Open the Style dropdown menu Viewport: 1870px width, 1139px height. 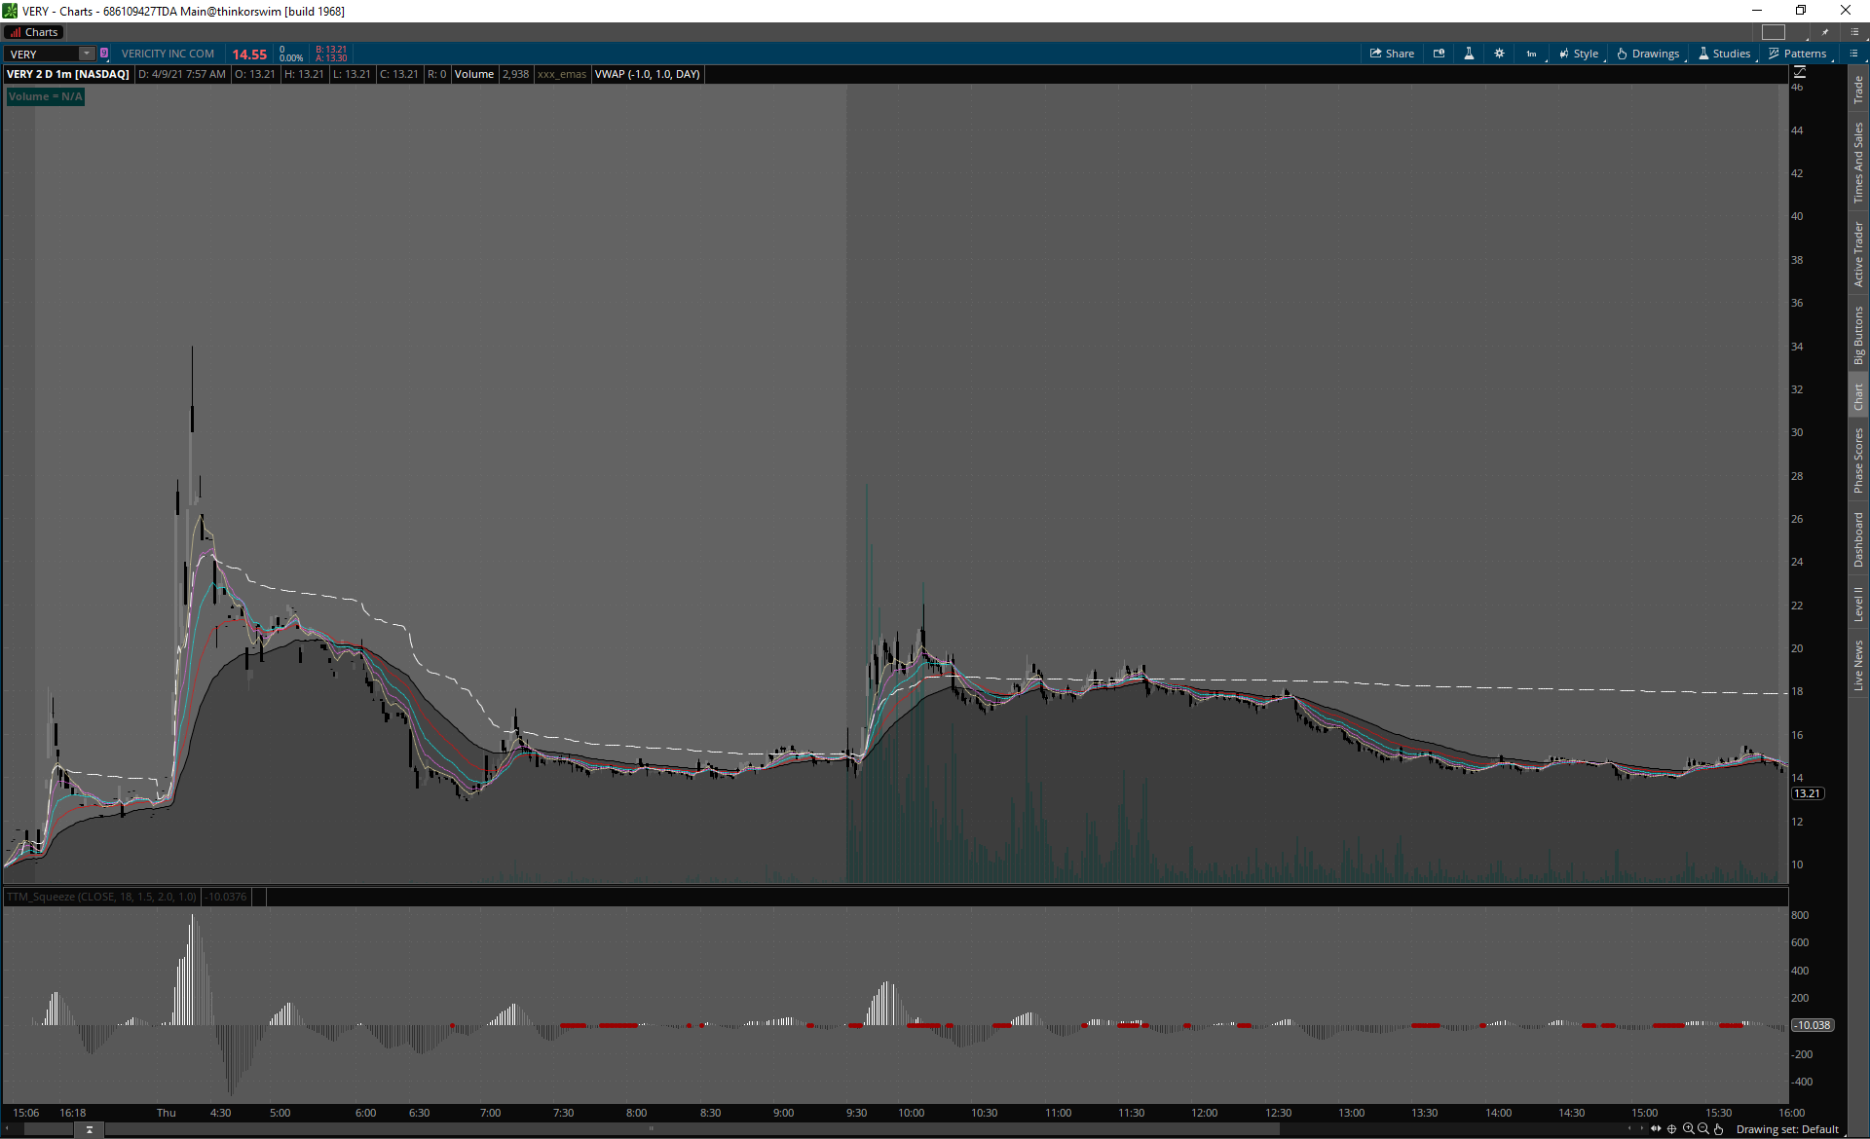[1579, 54]
